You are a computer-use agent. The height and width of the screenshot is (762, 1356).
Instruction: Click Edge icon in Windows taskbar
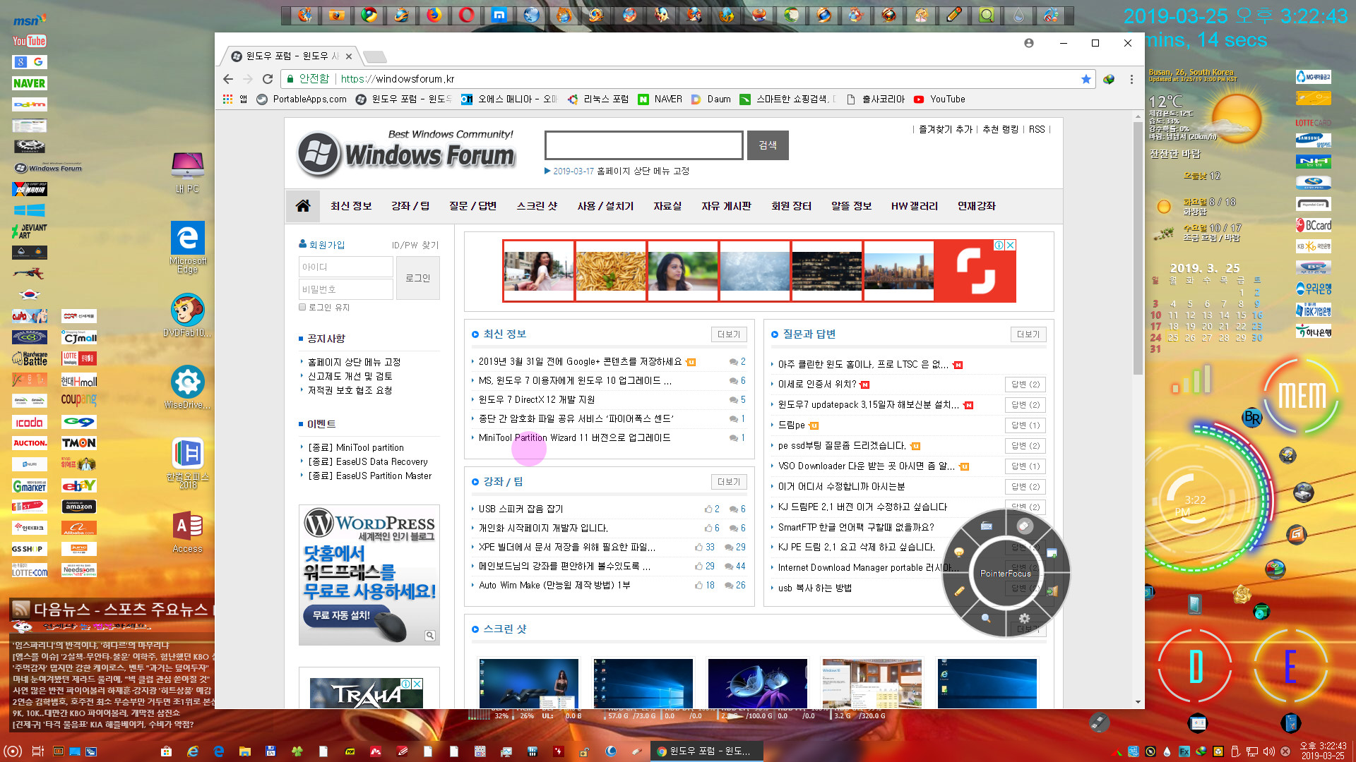point(219,751)
